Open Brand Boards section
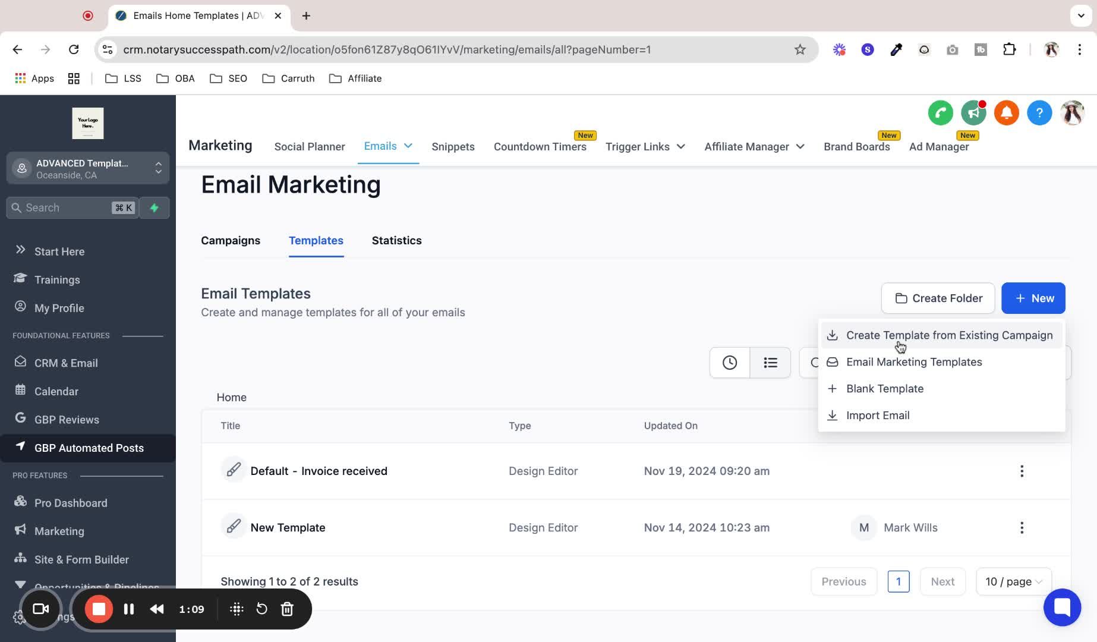The image size is (1097, 642). coord(856,147)
